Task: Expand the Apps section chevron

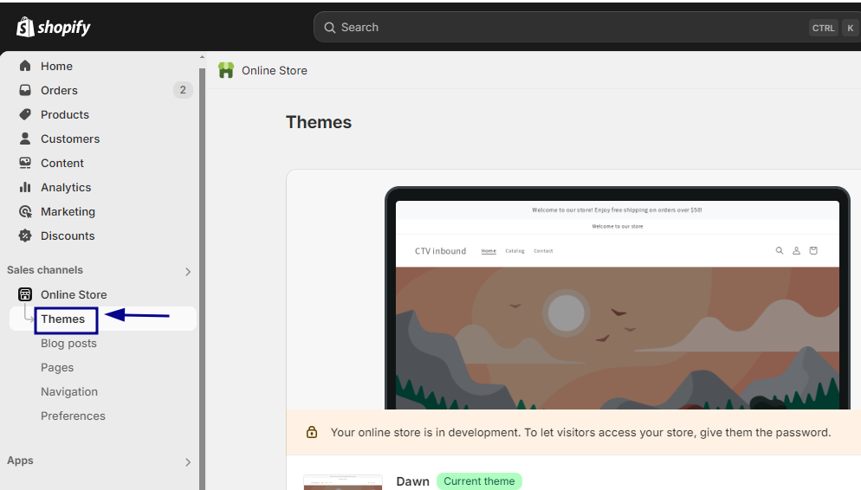Action: [x=188, y=462]
